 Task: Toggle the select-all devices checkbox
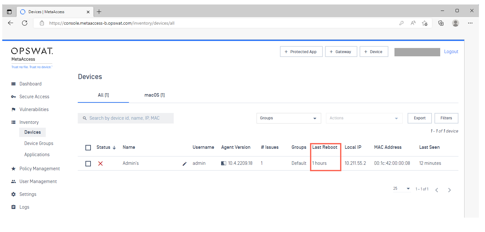(88, 148)
